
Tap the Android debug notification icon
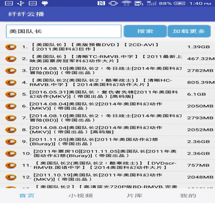pyautogui.click(x=45, y=3)
